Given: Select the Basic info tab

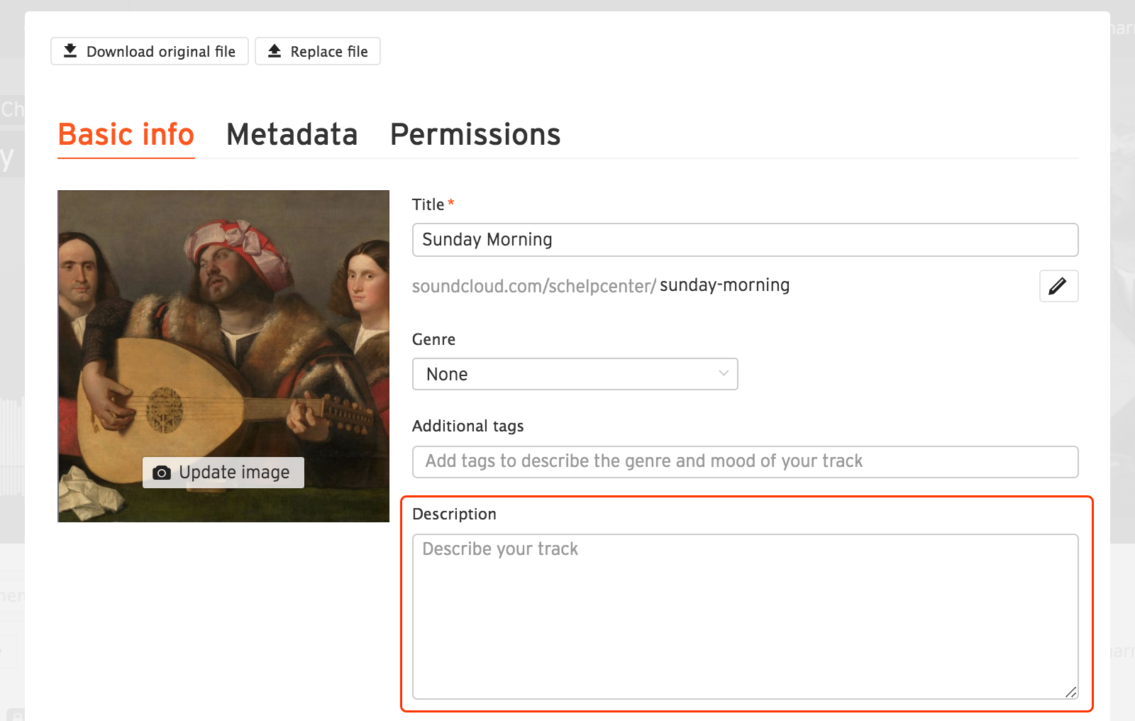Looking at the screenshot, I should point(126,134).
